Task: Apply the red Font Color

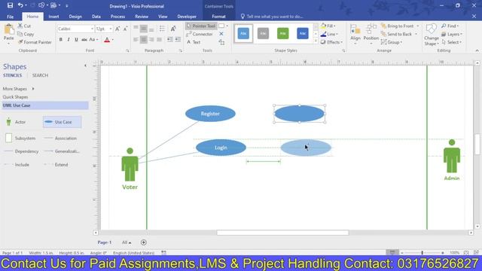Action: (107, 40)
